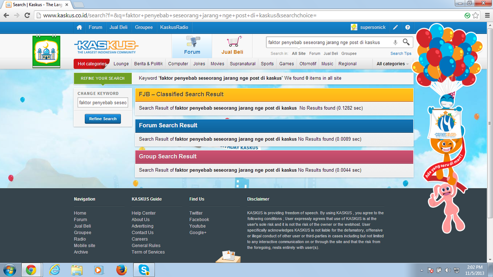Viewport: 493px width, 277px height.
Task: Click the pencil icon in top bar
Action: [395, 27]
